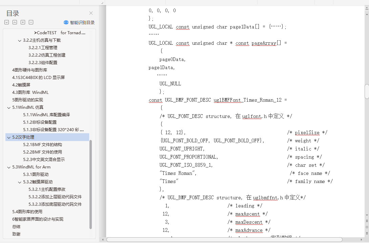Click the horizontal scroll-left arrow
Viewport: 369px width, 243px height.
click(103, 240)
